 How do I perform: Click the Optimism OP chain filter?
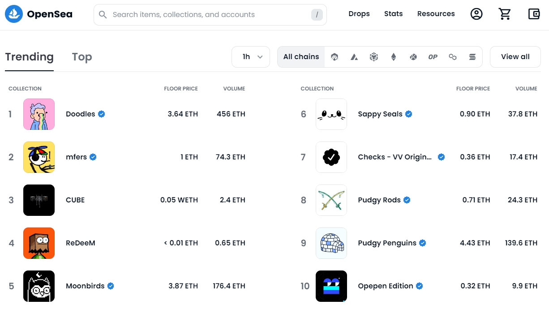pyautogui.click(x=433, y=56)
